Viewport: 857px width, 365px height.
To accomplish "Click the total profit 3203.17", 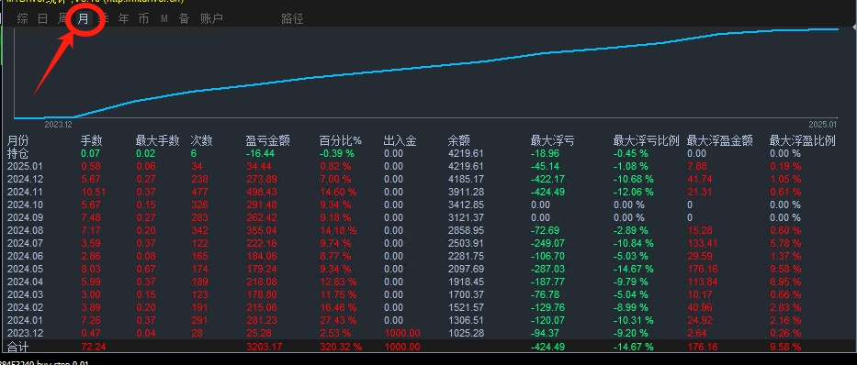I will point(264,347).
